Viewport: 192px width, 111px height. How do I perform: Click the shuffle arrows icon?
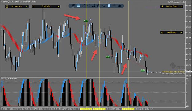click(94, 6)
